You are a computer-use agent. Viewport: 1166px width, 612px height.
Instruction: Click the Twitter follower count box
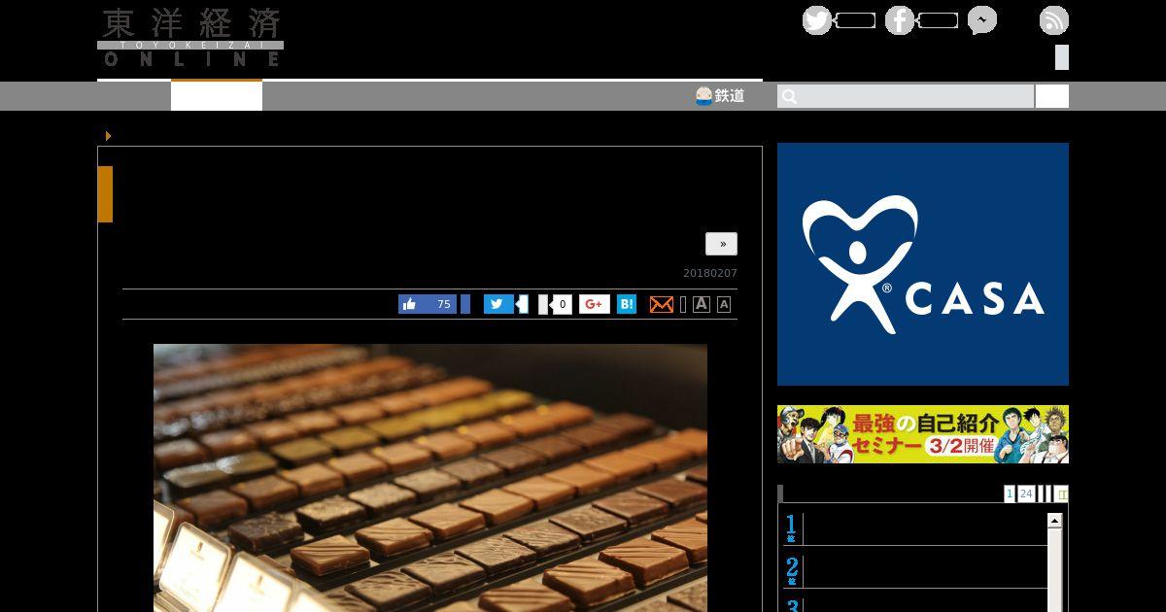click(855, 20)
